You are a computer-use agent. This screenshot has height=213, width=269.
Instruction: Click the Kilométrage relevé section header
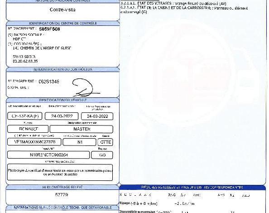click(62, 187)
